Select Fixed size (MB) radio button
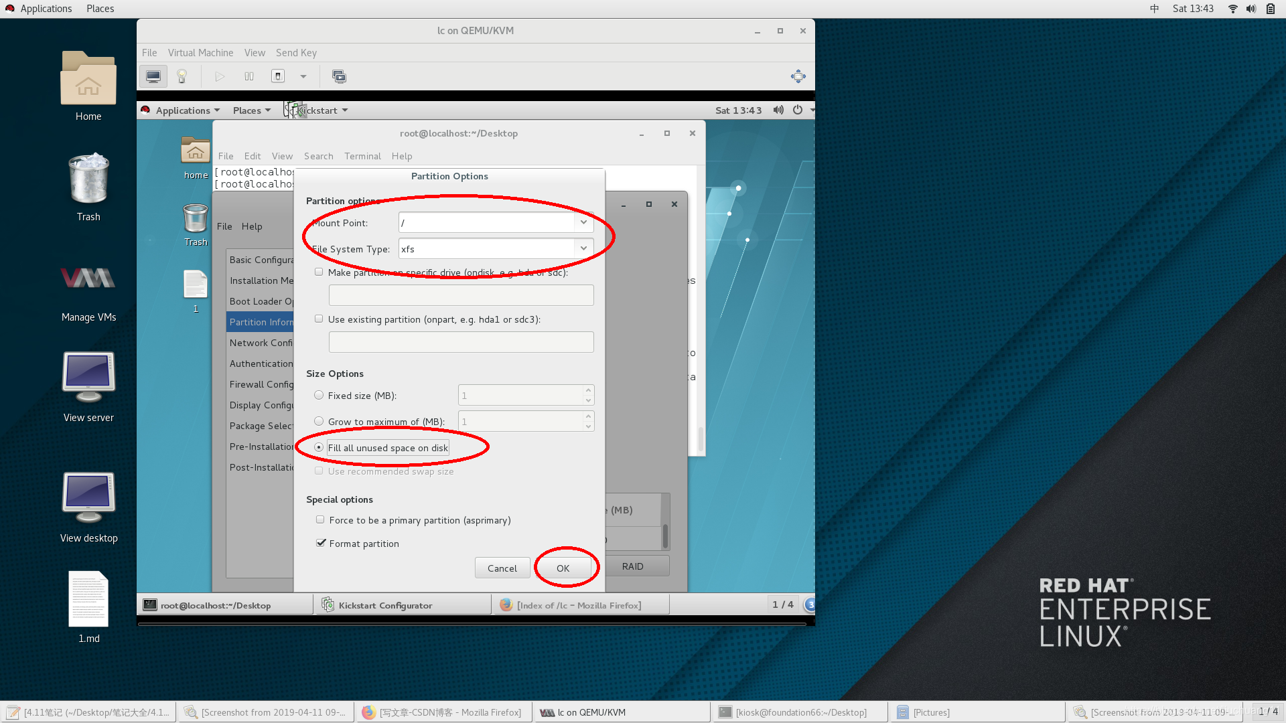1286x723 pixels. coord(319,395)
